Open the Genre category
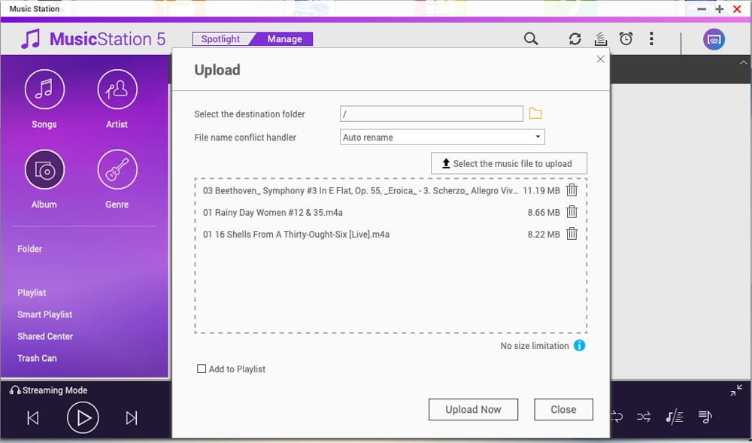This screenshot has height=443, width=752. pos(117,170)
